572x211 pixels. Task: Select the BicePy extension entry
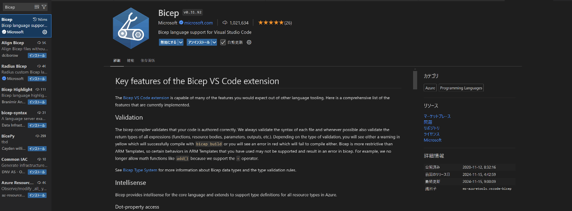26,142
